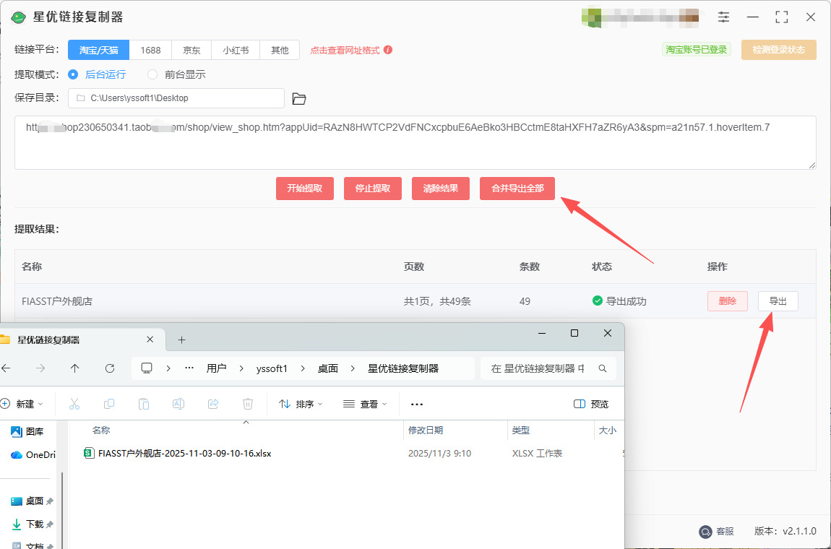Screen dimensions: 831x549
Task: Click the 淘宝账号已登录 status badge
Action: pyautogui.click(x=697, y=50)
